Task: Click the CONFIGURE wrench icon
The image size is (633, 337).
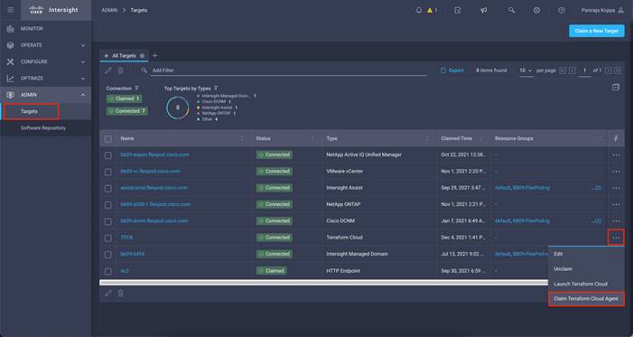Action: (11, 61)
